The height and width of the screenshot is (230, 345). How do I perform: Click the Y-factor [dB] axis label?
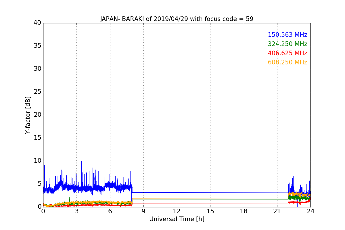[x=28, y=115]
